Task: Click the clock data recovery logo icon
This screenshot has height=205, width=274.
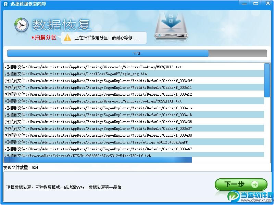Action: (x=21, y=25)
